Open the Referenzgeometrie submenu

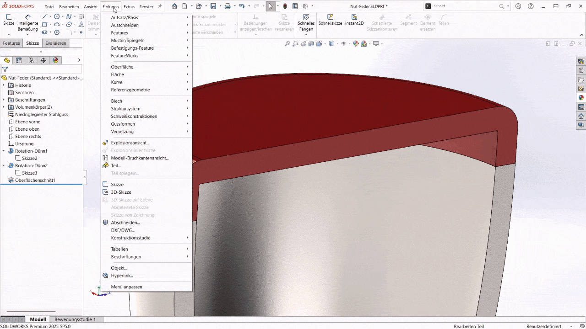coord(131,90)
